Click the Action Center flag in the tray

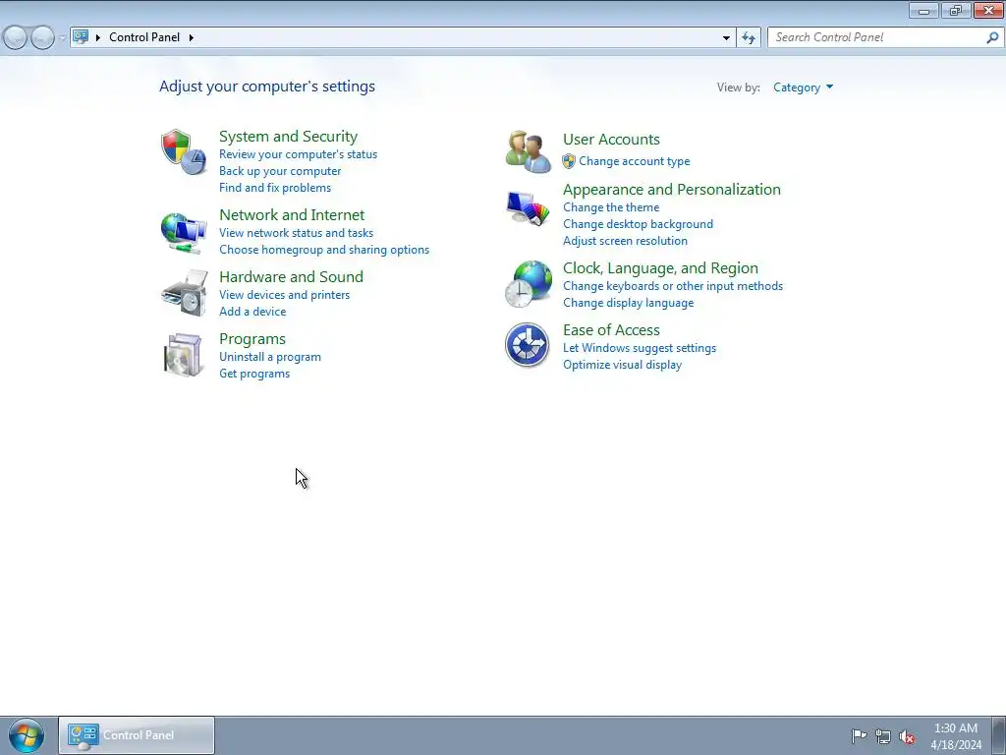pyautogui.click(x=859, y=735)
